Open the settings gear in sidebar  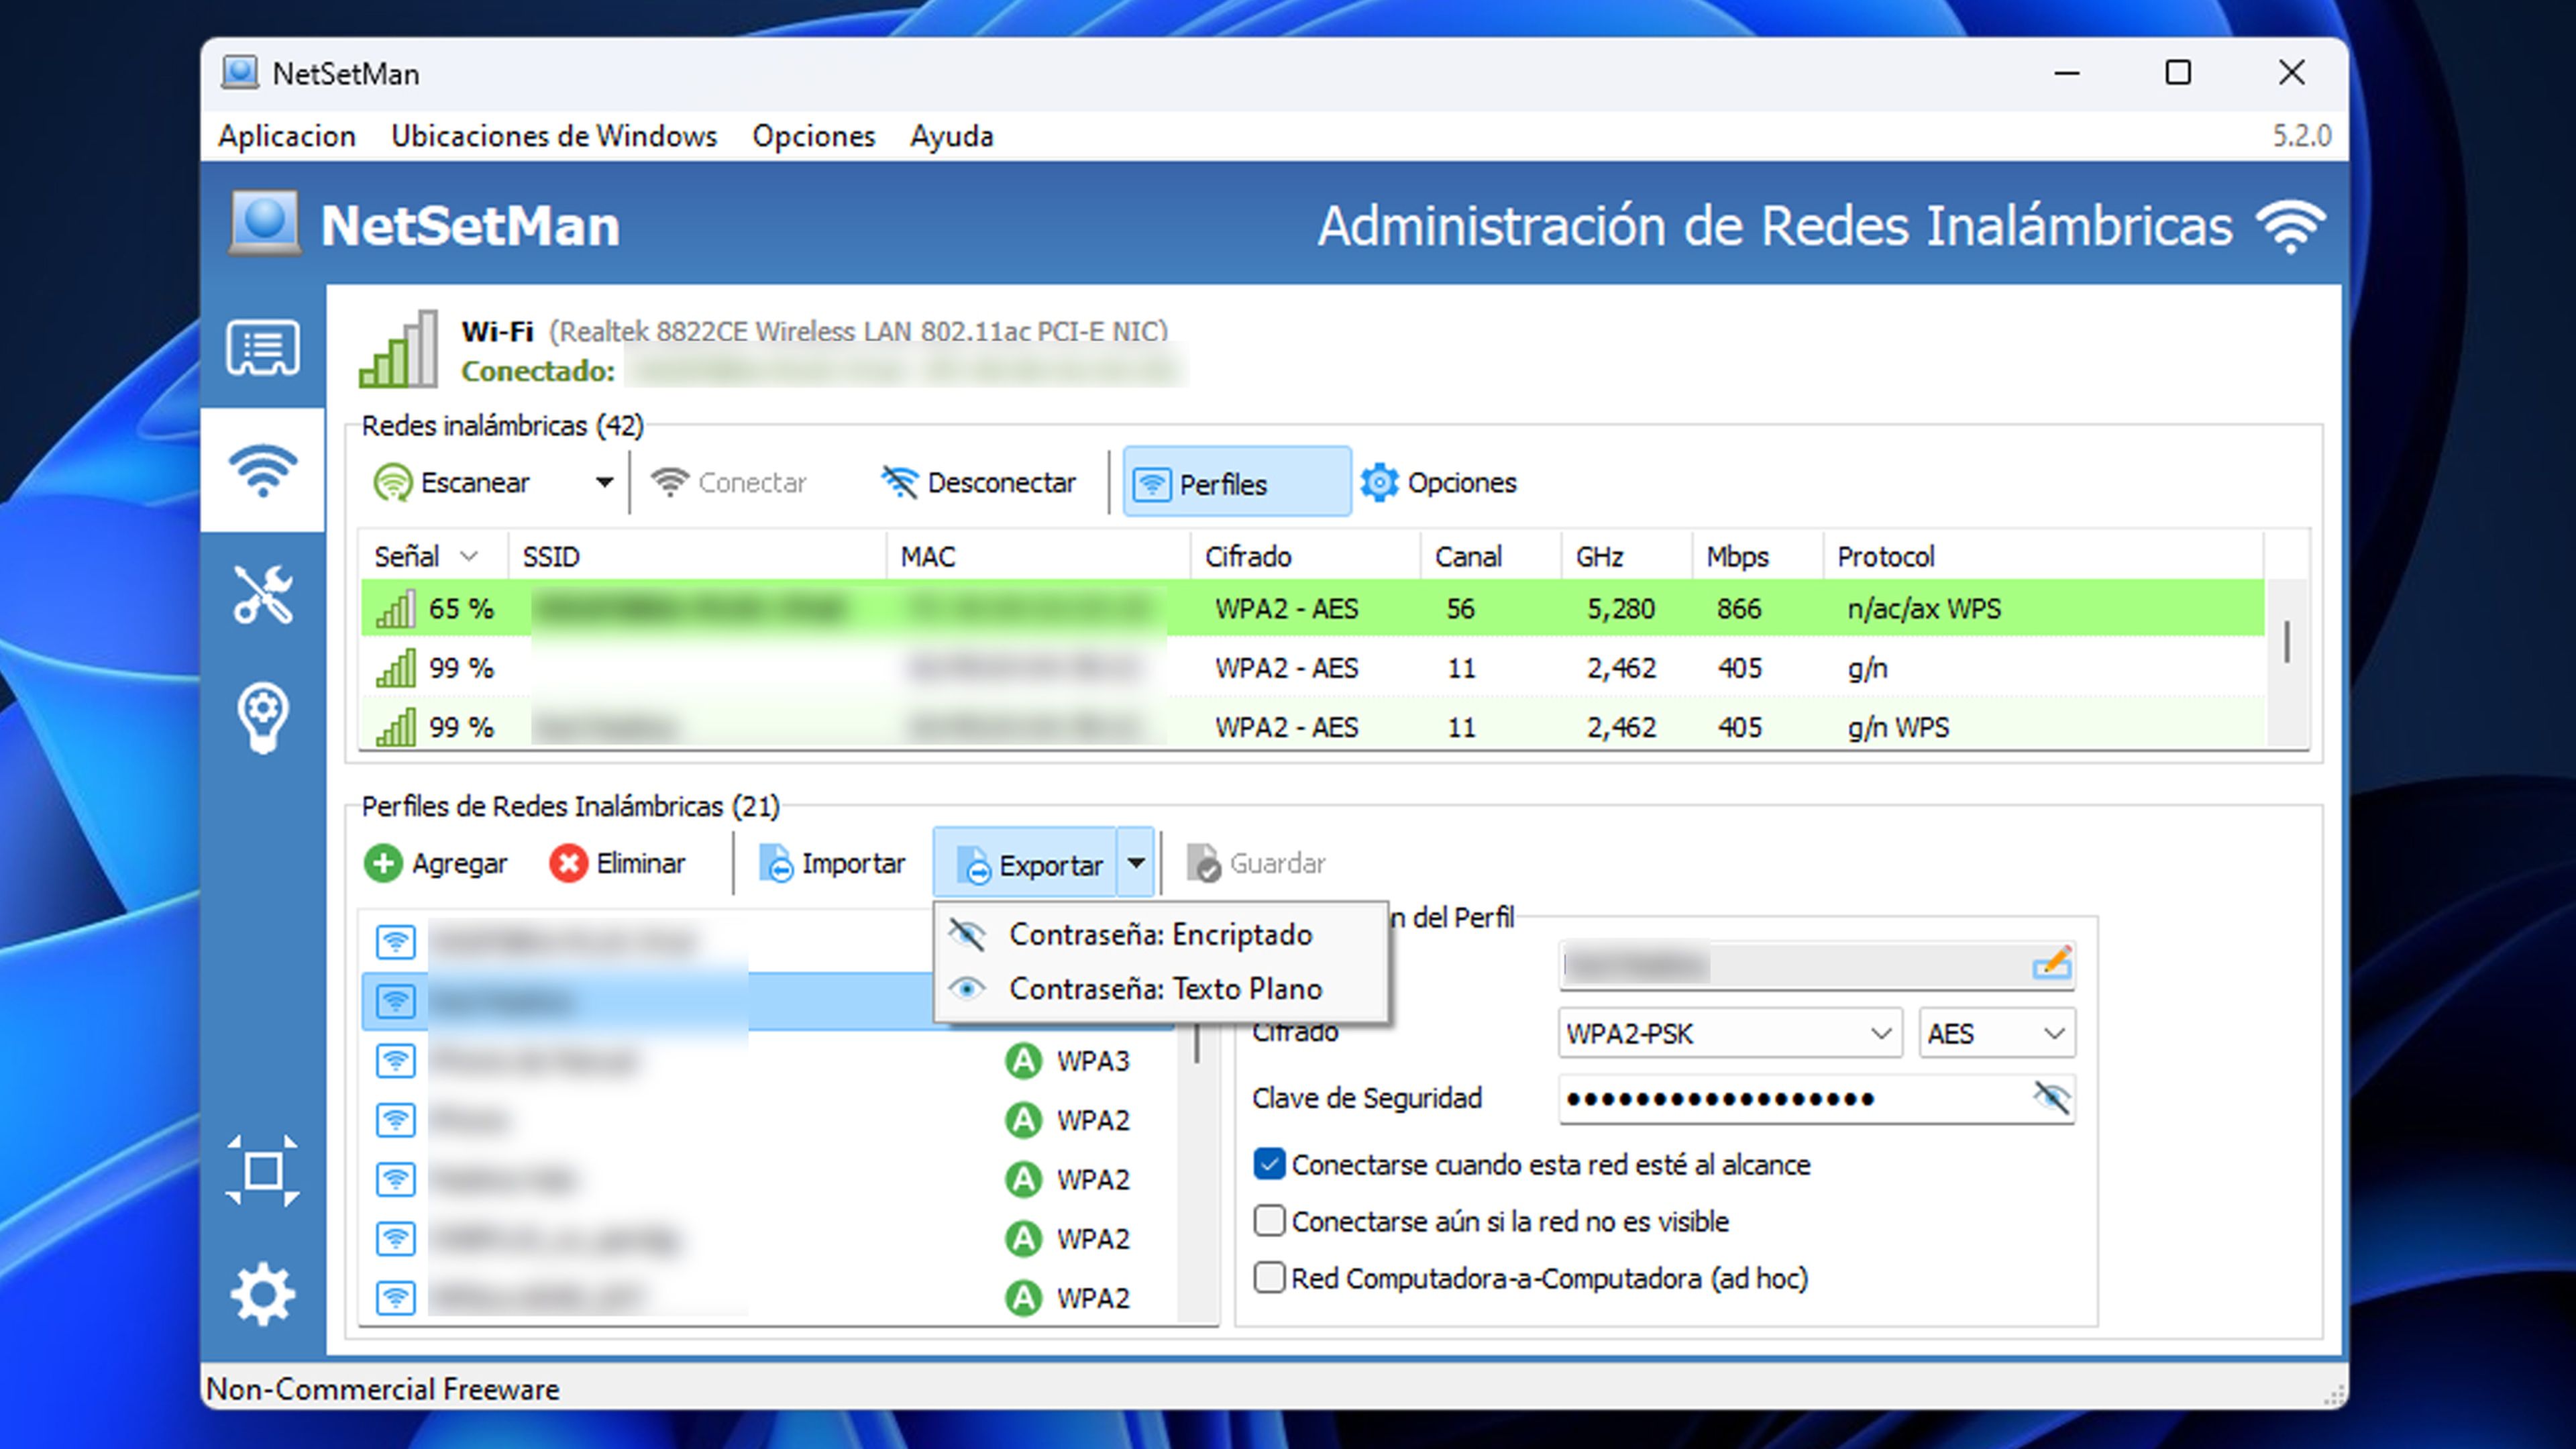262,1294
